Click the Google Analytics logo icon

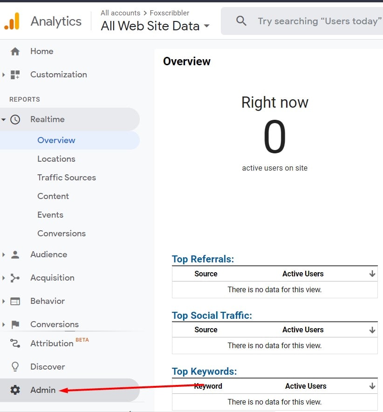point(12,21)
